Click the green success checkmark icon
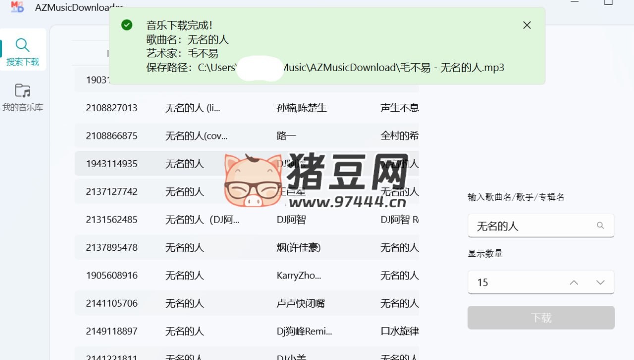Screen dimensions: 634x360 pyautogui.click(x=127, y=25)
